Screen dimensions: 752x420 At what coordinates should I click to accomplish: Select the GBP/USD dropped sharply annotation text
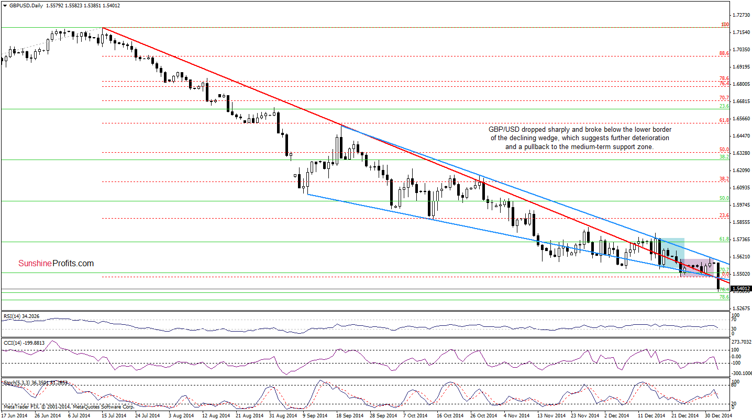(x=580, y=138)
